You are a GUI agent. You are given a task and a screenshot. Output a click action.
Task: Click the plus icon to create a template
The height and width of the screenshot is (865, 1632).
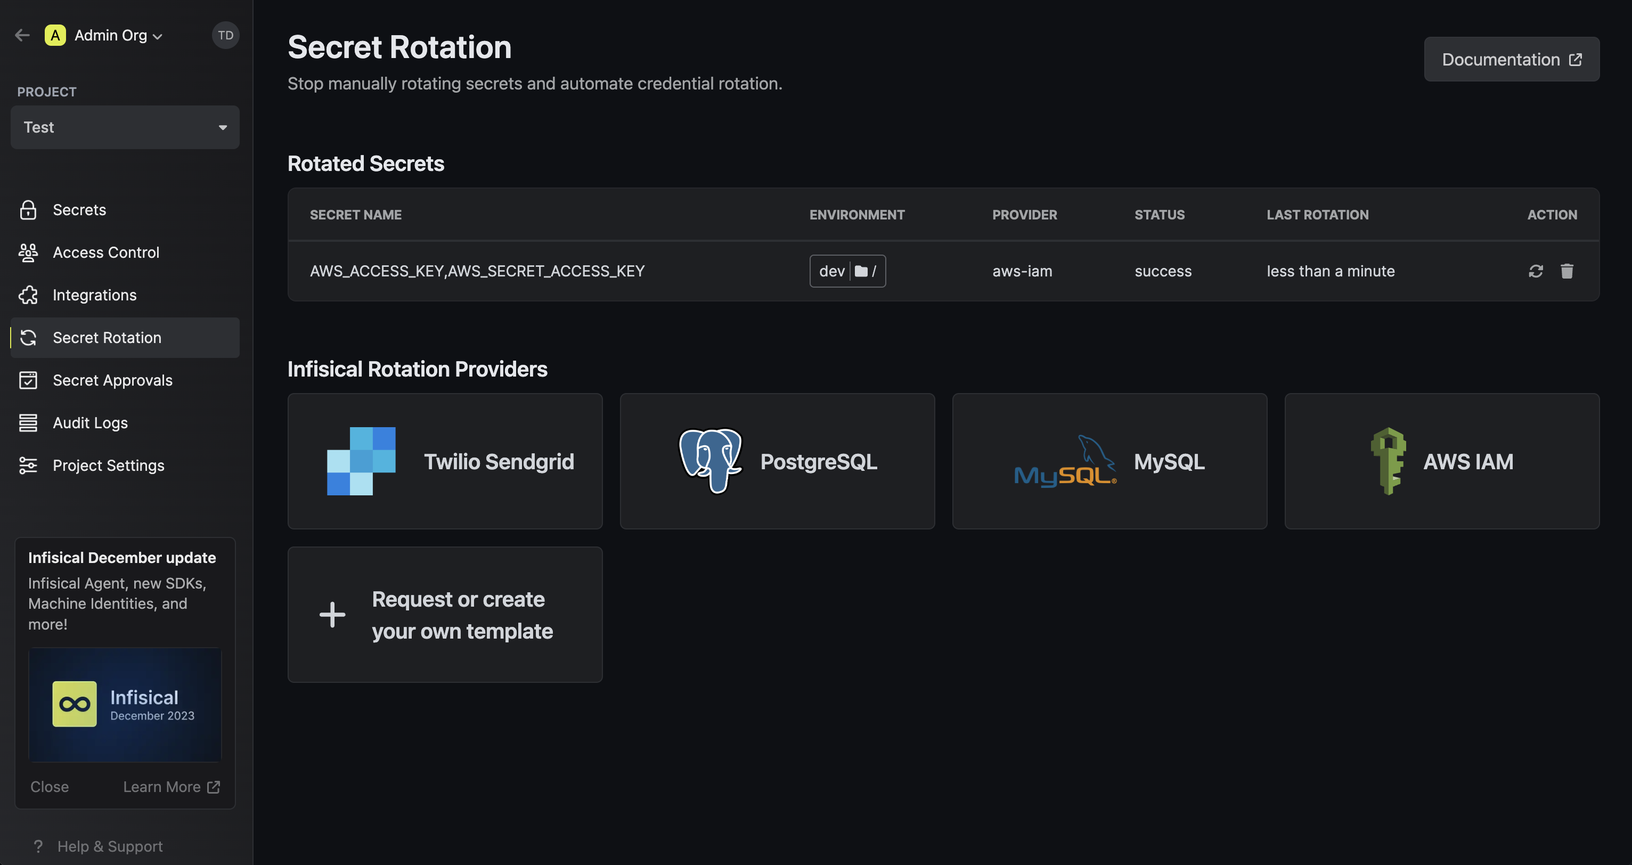[332, 615]
